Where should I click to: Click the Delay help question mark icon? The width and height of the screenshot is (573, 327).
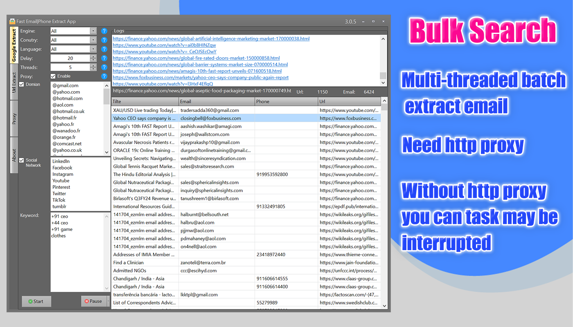click(x=104, y=58)
